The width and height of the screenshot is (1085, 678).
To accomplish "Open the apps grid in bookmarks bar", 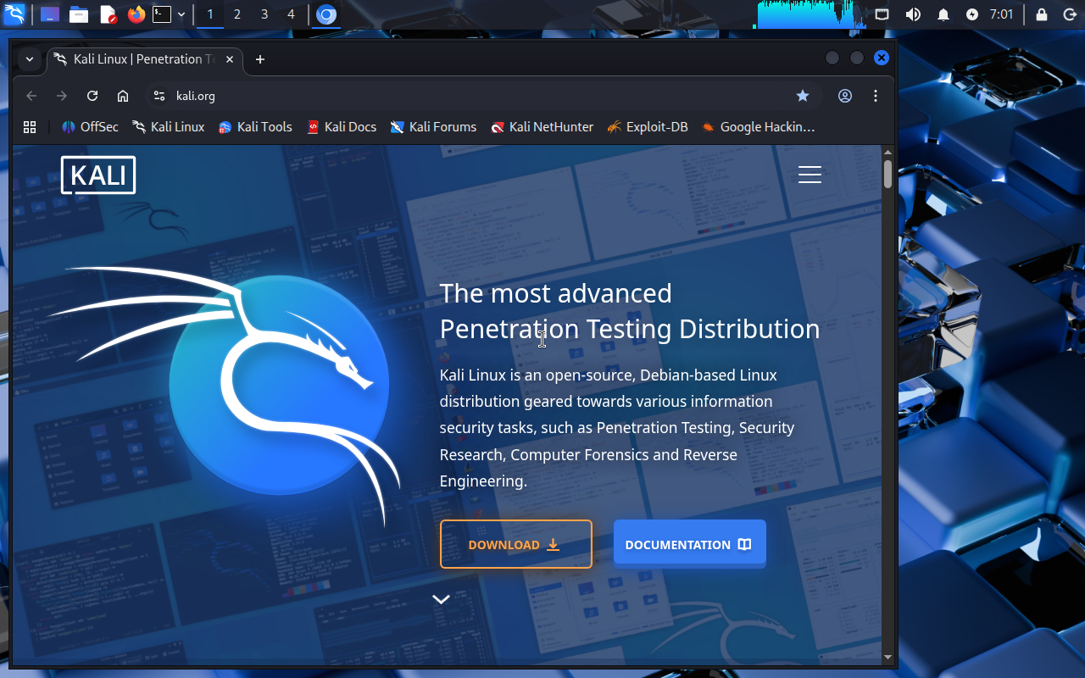I will pos(30,127).
